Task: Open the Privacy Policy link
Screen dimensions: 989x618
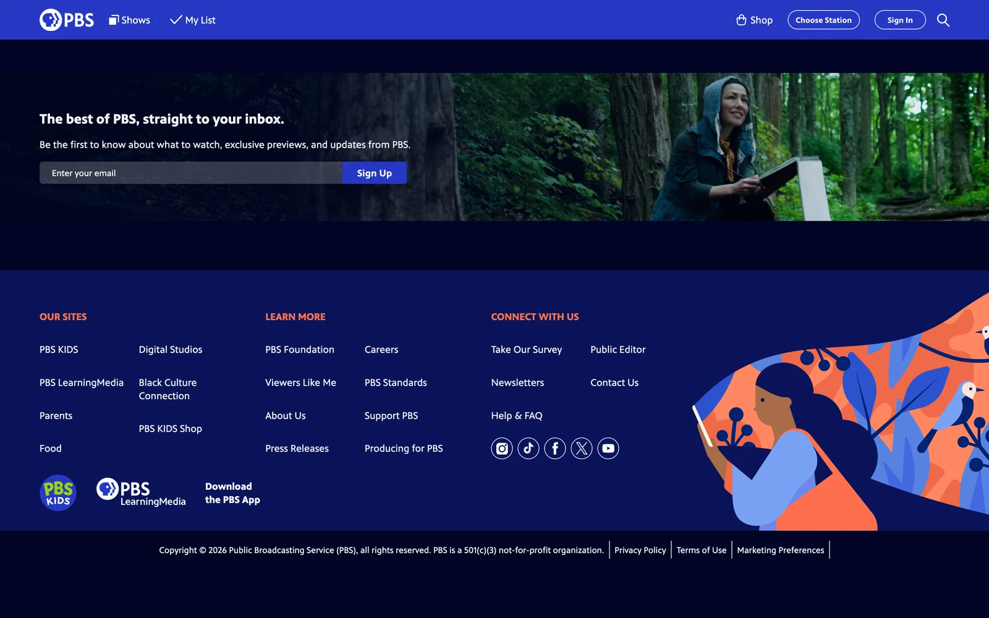Action: pyautogui.click(x=640, y=550)
